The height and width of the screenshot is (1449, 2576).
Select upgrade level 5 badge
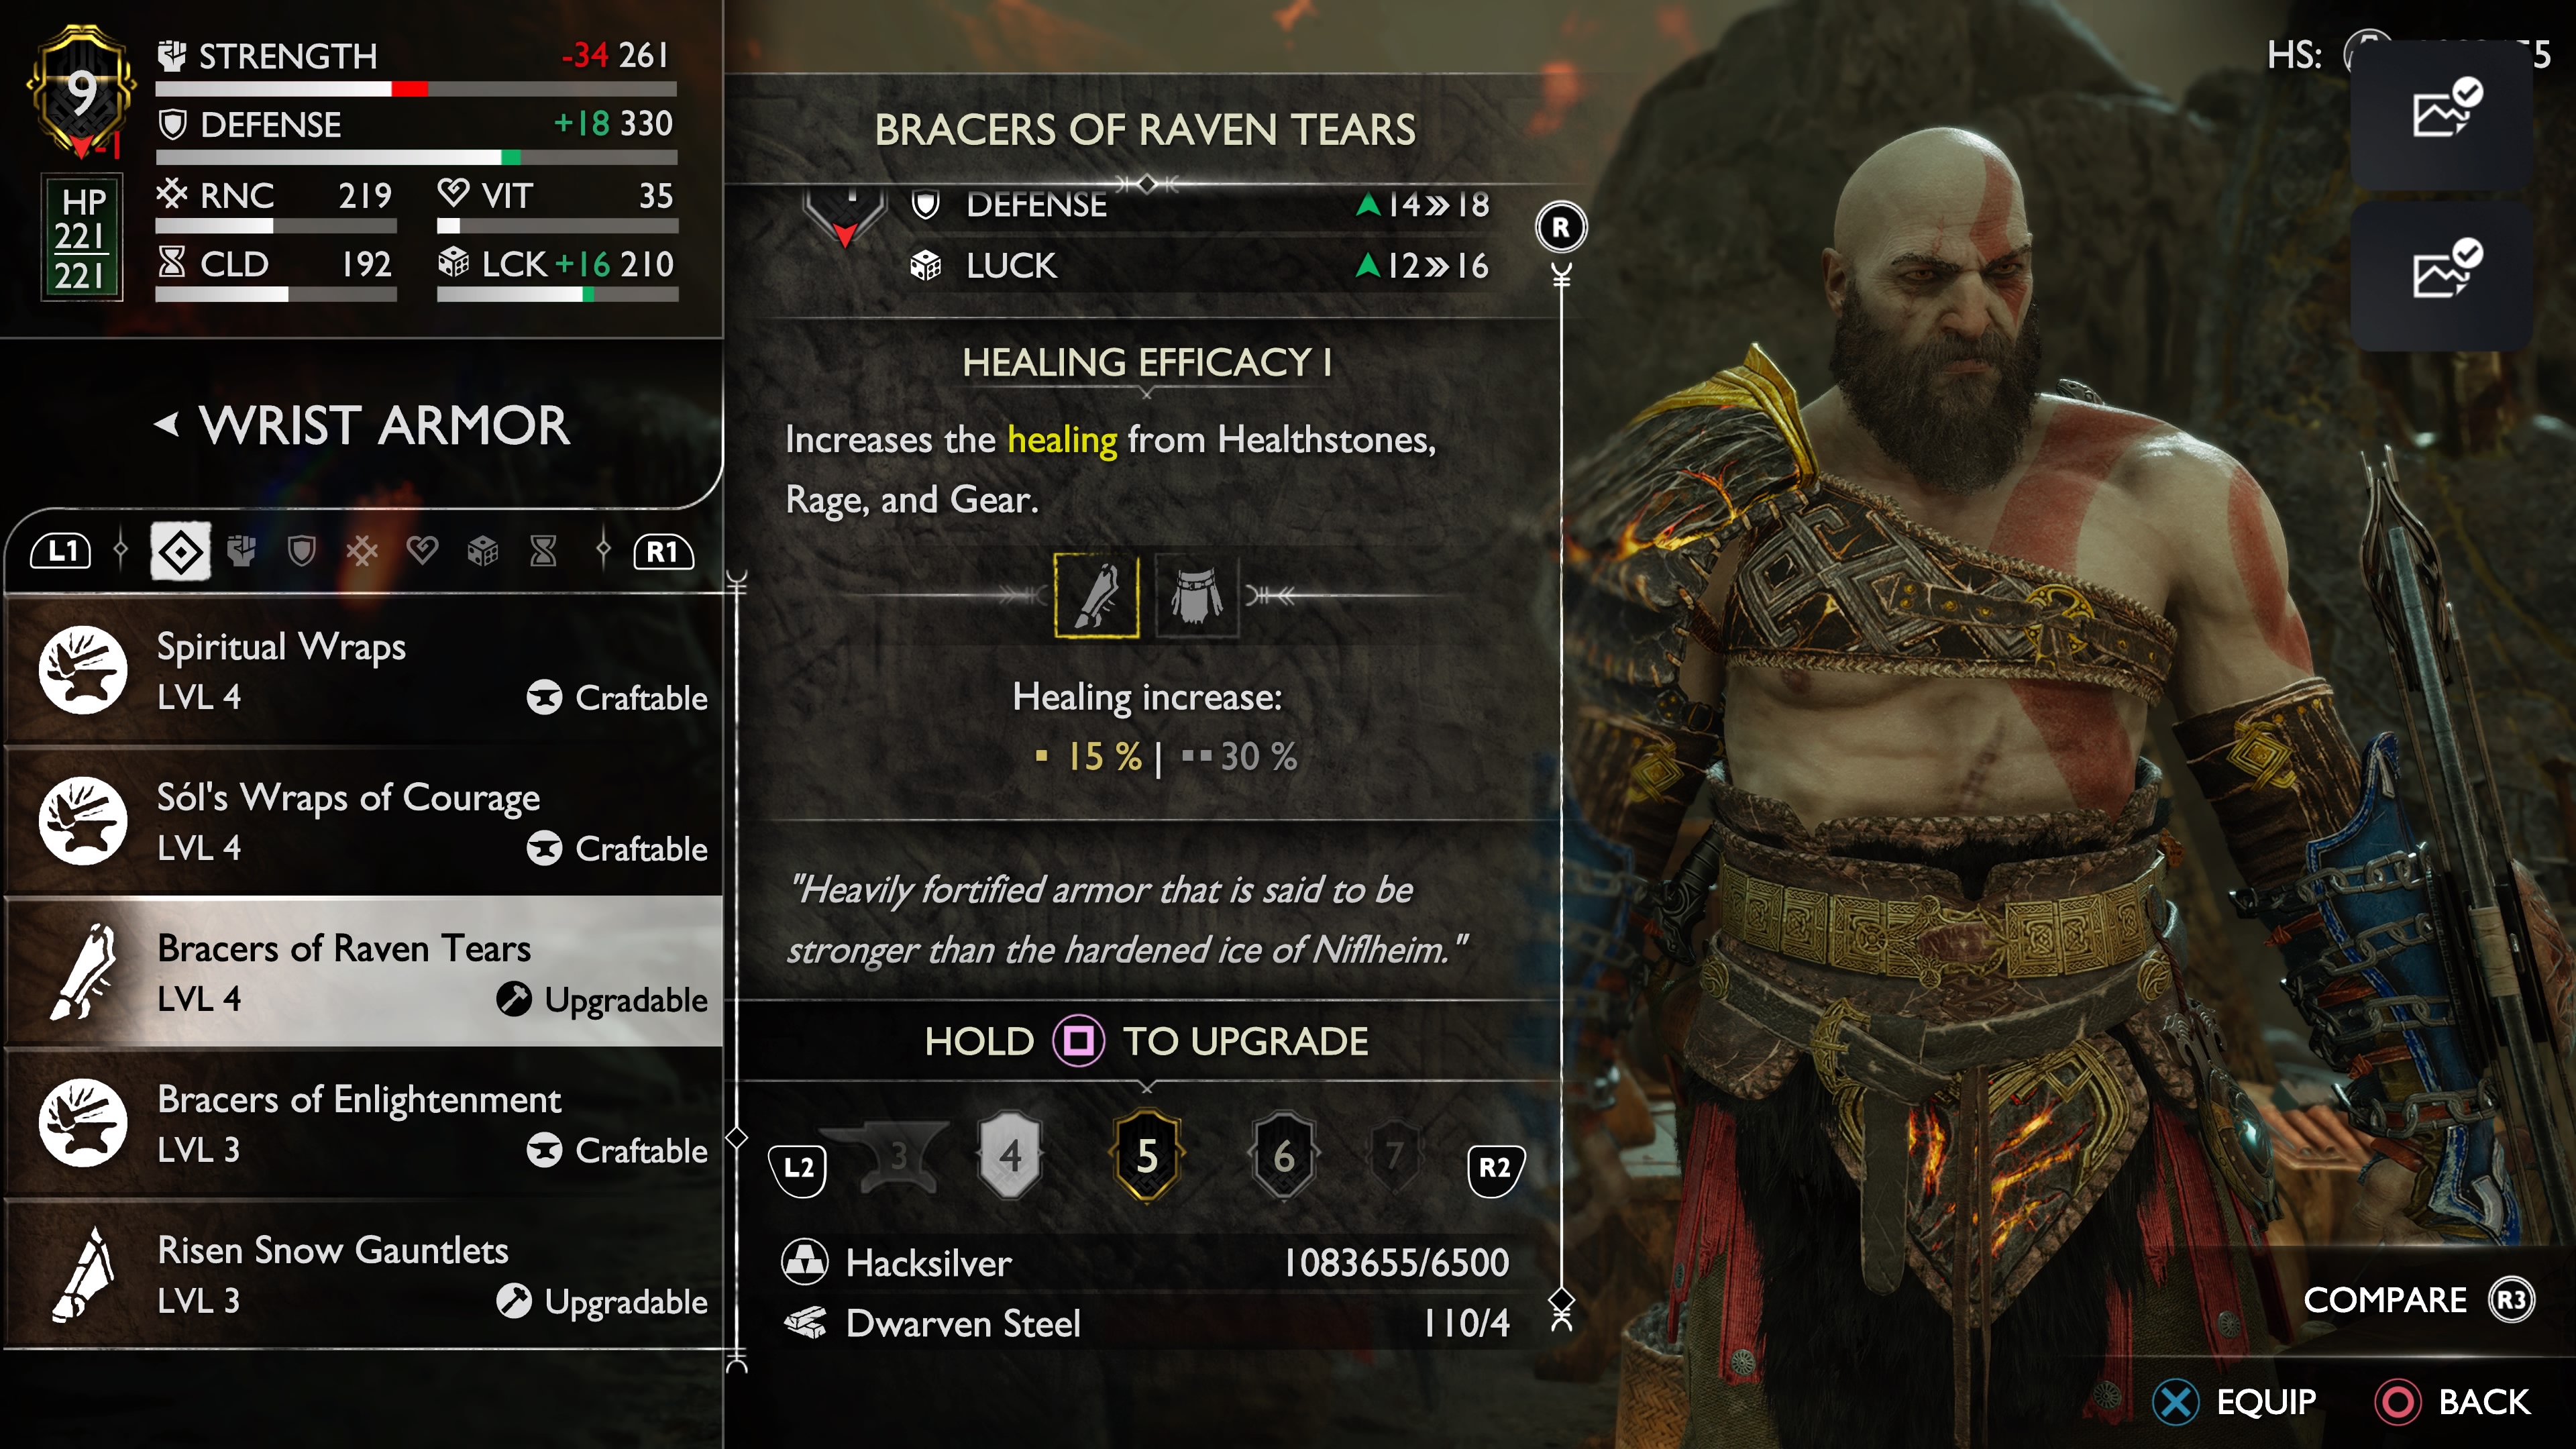(x=1147, y=1156)
